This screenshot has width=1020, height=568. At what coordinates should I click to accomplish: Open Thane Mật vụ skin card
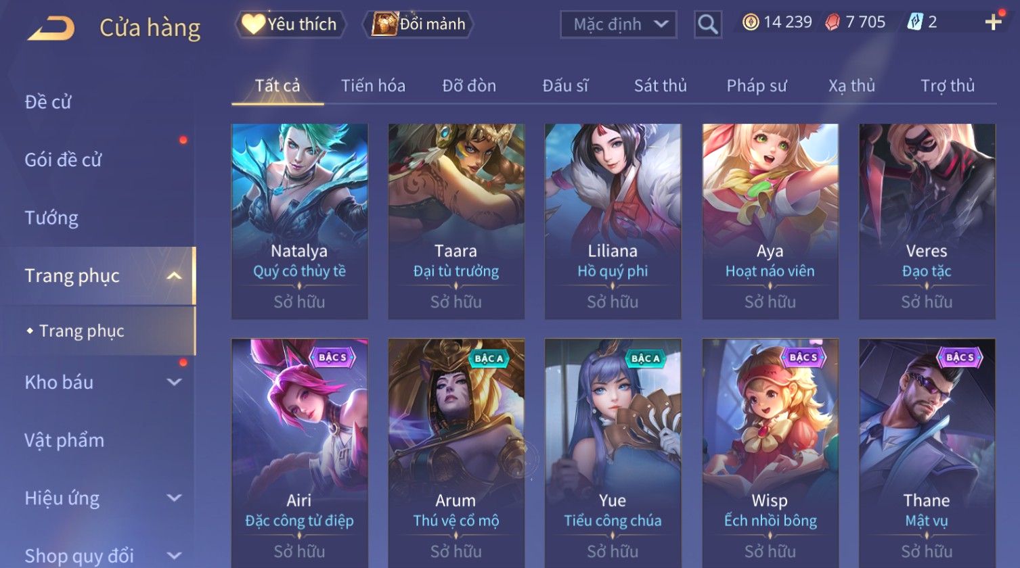927,453
